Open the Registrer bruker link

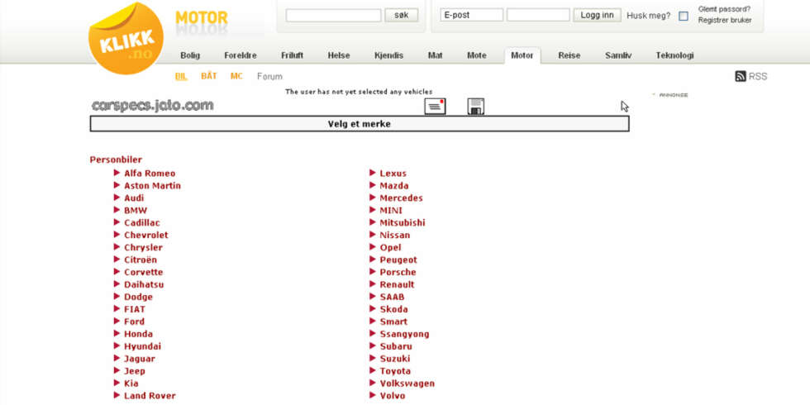click(x=725, y=20)
